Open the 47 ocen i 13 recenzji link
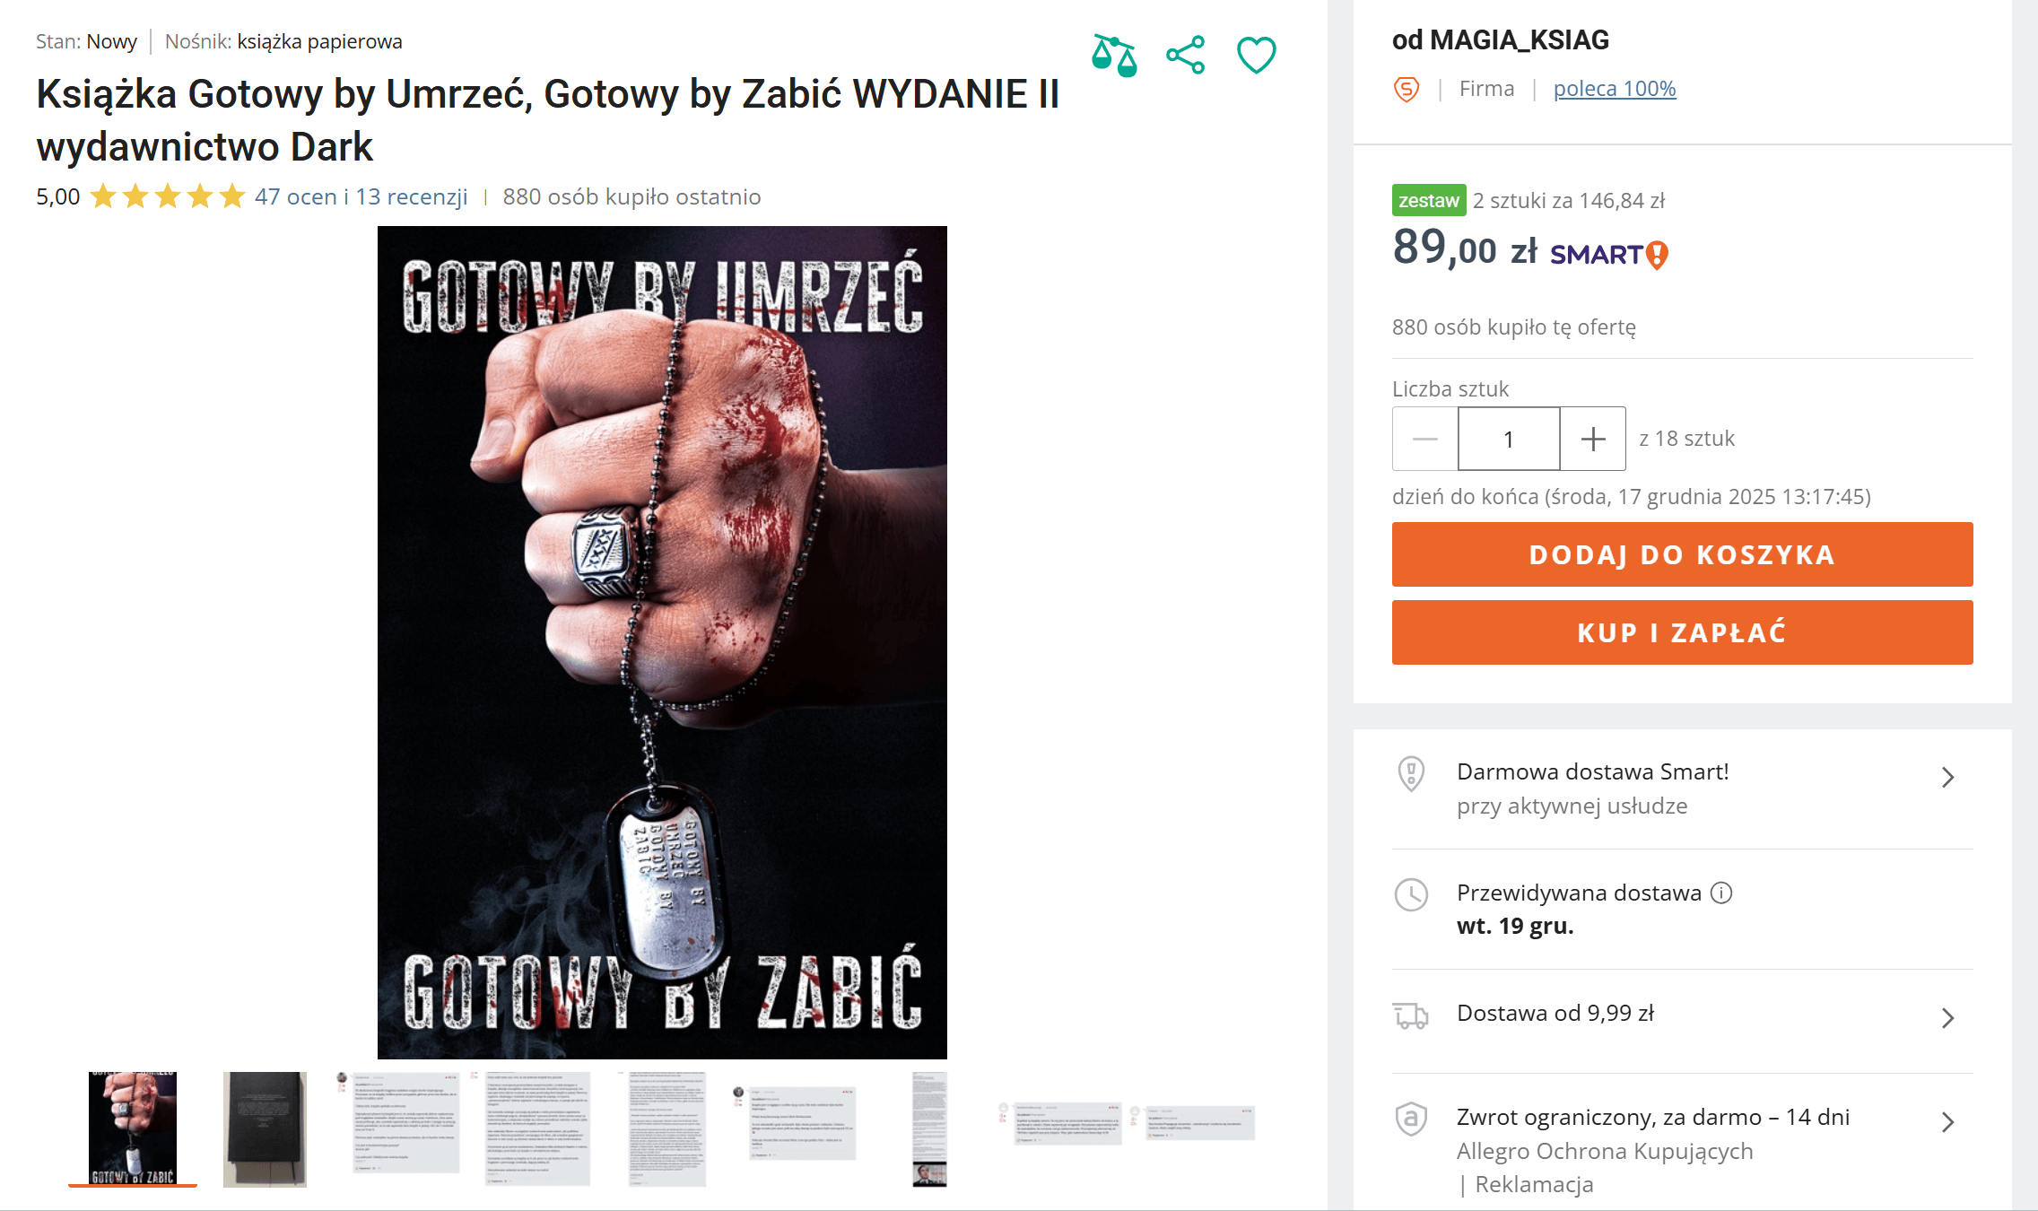The width and height of the screenshot is (2038, 1211). (x=361, y=196)
